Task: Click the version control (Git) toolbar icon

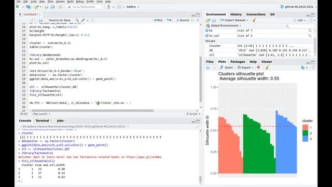Action: 108,7
